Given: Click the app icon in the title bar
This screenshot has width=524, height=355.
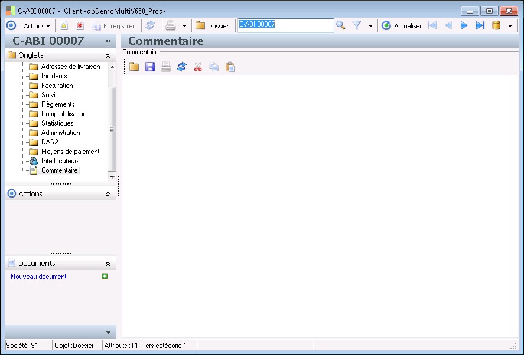Looking at the screenshot, I should click(x=11, y=11).
